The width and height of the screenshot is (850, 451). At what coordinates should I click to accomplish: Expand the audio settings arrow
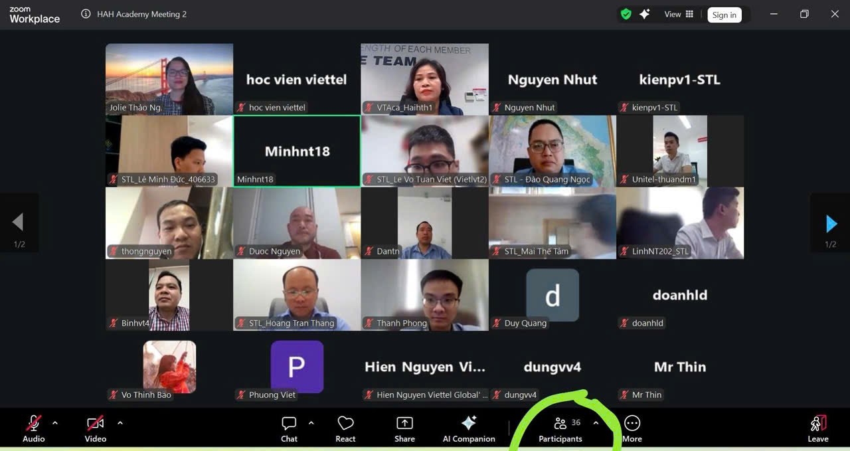(x=55, y=422)
